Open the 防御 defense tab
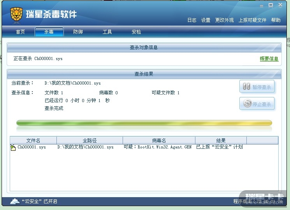Image resolution: width=290 pixels, height=210 pixels. pyautogui.click(x=78, y=32)
